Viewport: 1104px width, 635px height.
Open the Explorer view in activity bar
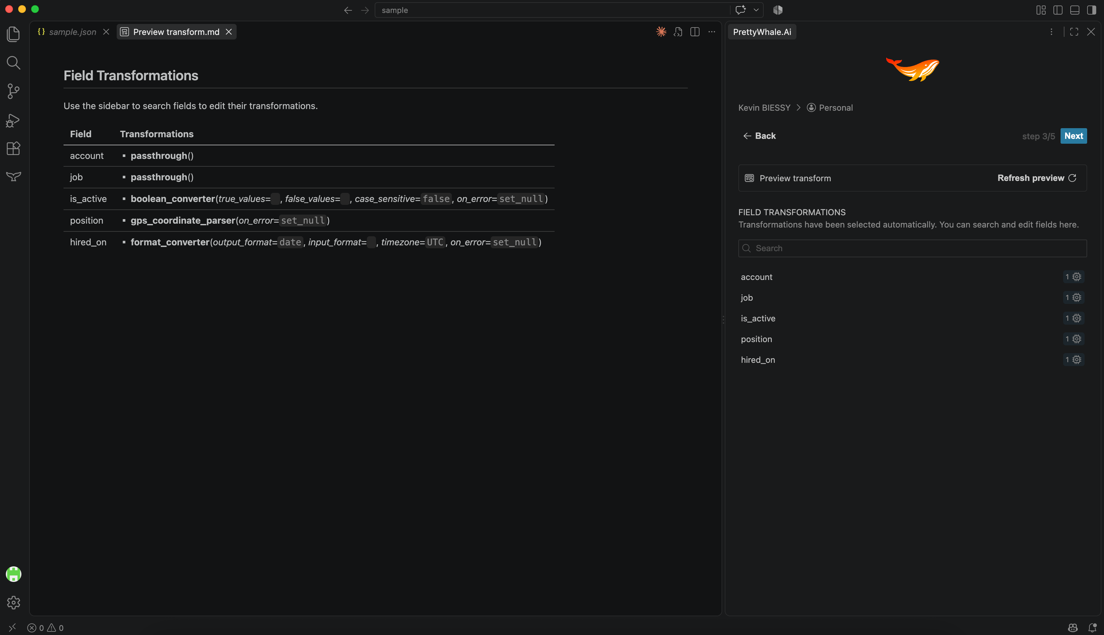pos(14,34)
